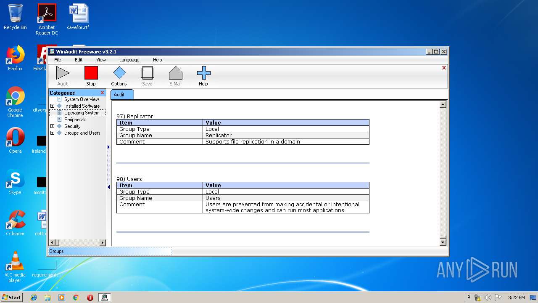This screenshot has height=303, width=538.
Task: Open the File menu
Action: 58,60
